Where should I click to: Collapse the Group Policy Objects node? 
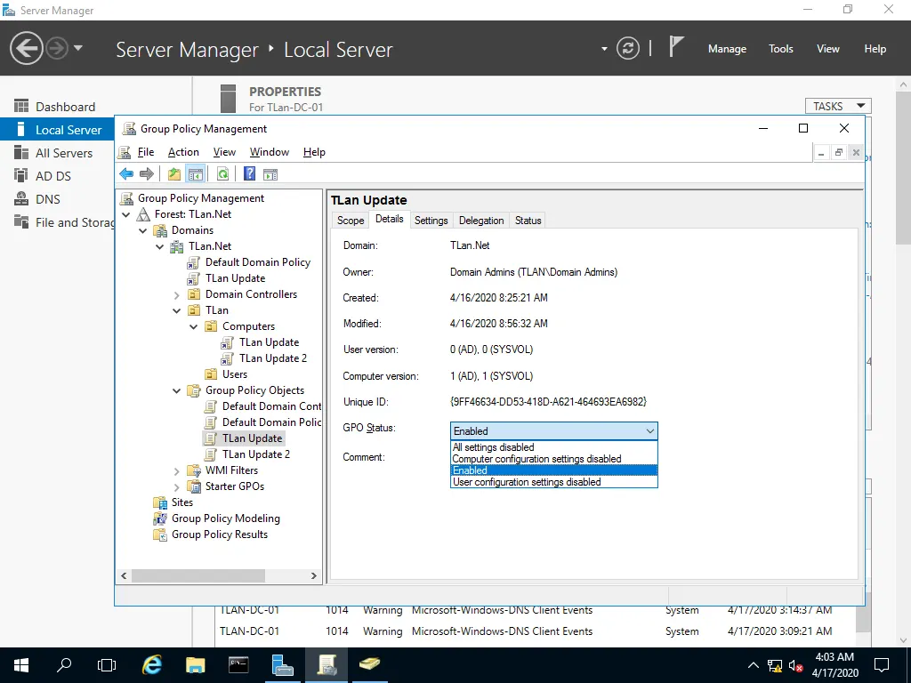177,391
